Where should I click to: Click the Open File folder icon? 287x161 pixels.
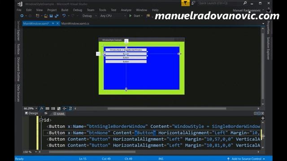click(46, 16)
